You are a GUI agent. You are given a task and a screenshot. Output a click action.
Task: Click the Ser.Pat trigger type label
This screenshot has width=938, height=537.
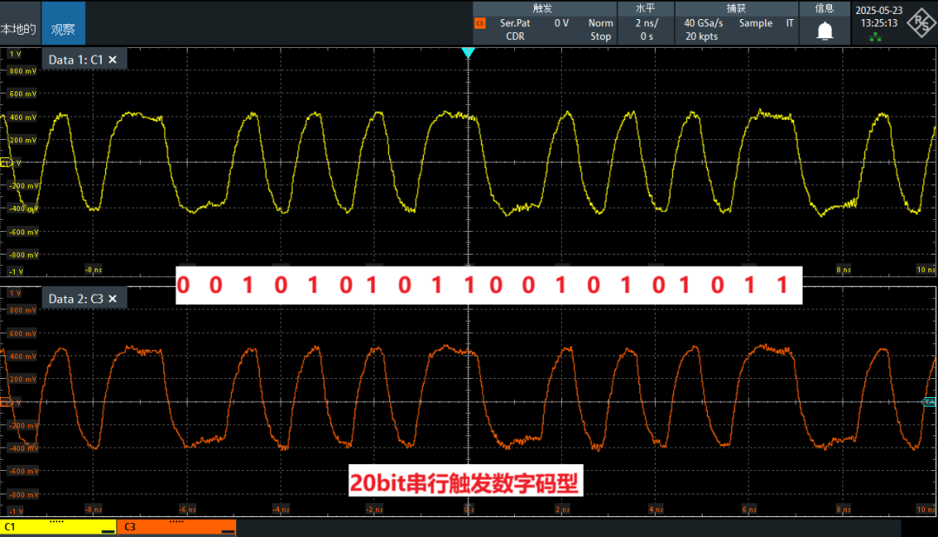514,23
